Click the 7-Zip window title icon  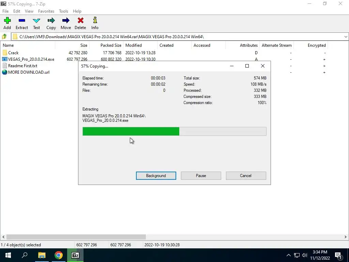point(3,4)
